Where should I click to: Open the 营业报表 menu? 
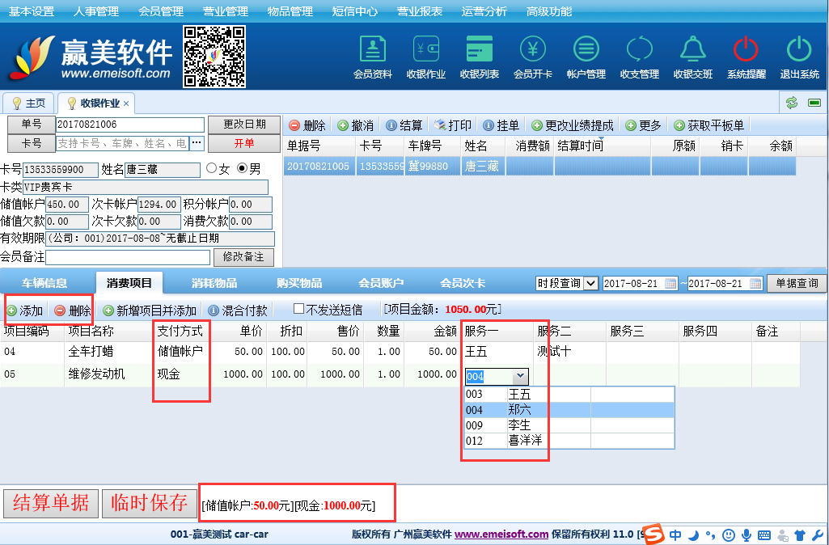tap(419, 11)
